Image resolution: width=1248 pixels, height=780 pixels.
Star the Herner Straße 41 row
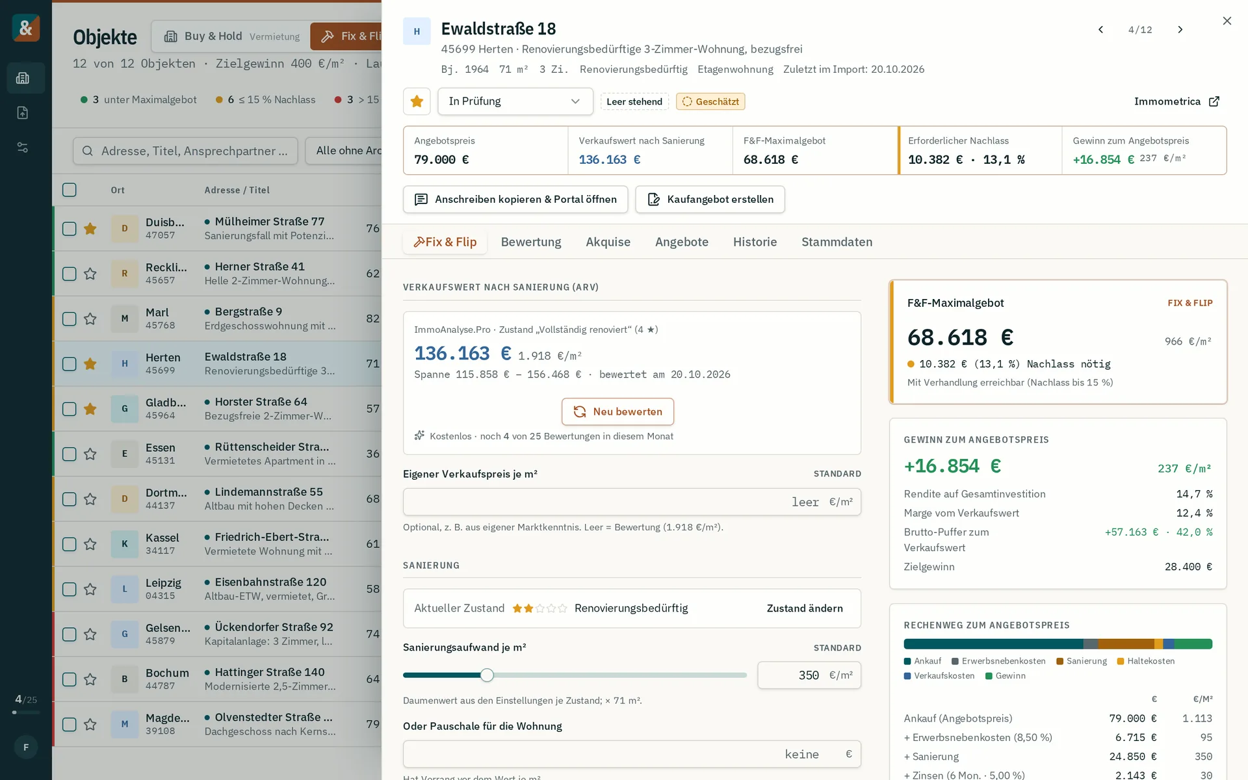[90, 274]
